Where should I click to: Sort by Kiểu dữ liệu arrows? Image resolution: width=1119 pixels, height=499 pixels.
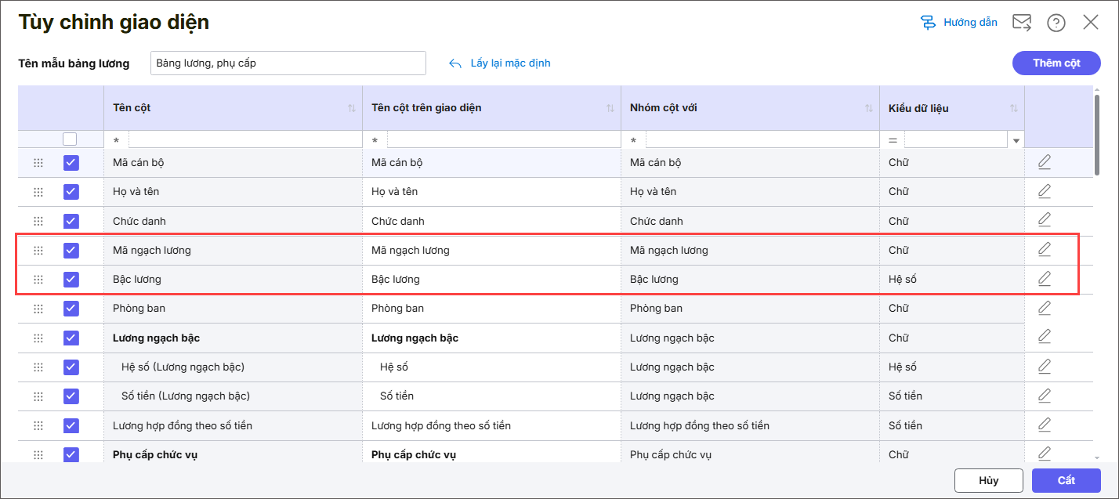click(x=1014, y=108)
